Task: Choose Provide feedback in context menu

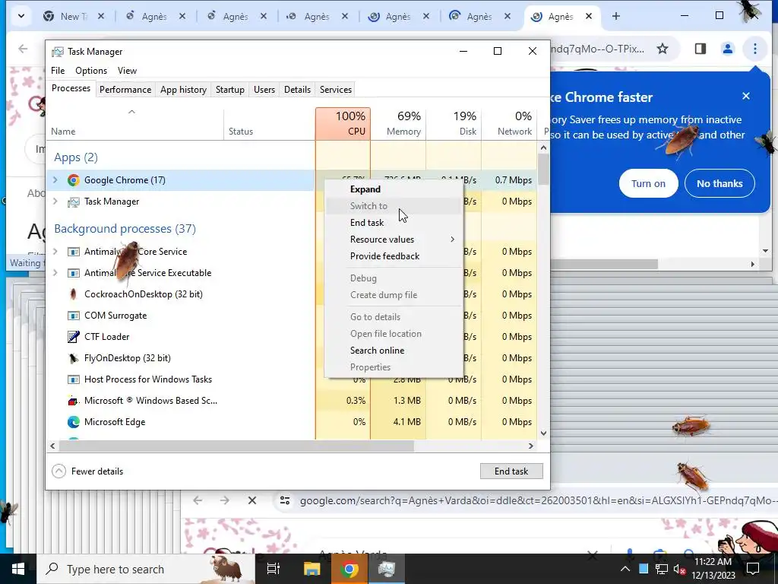Action: click(394, 256)
